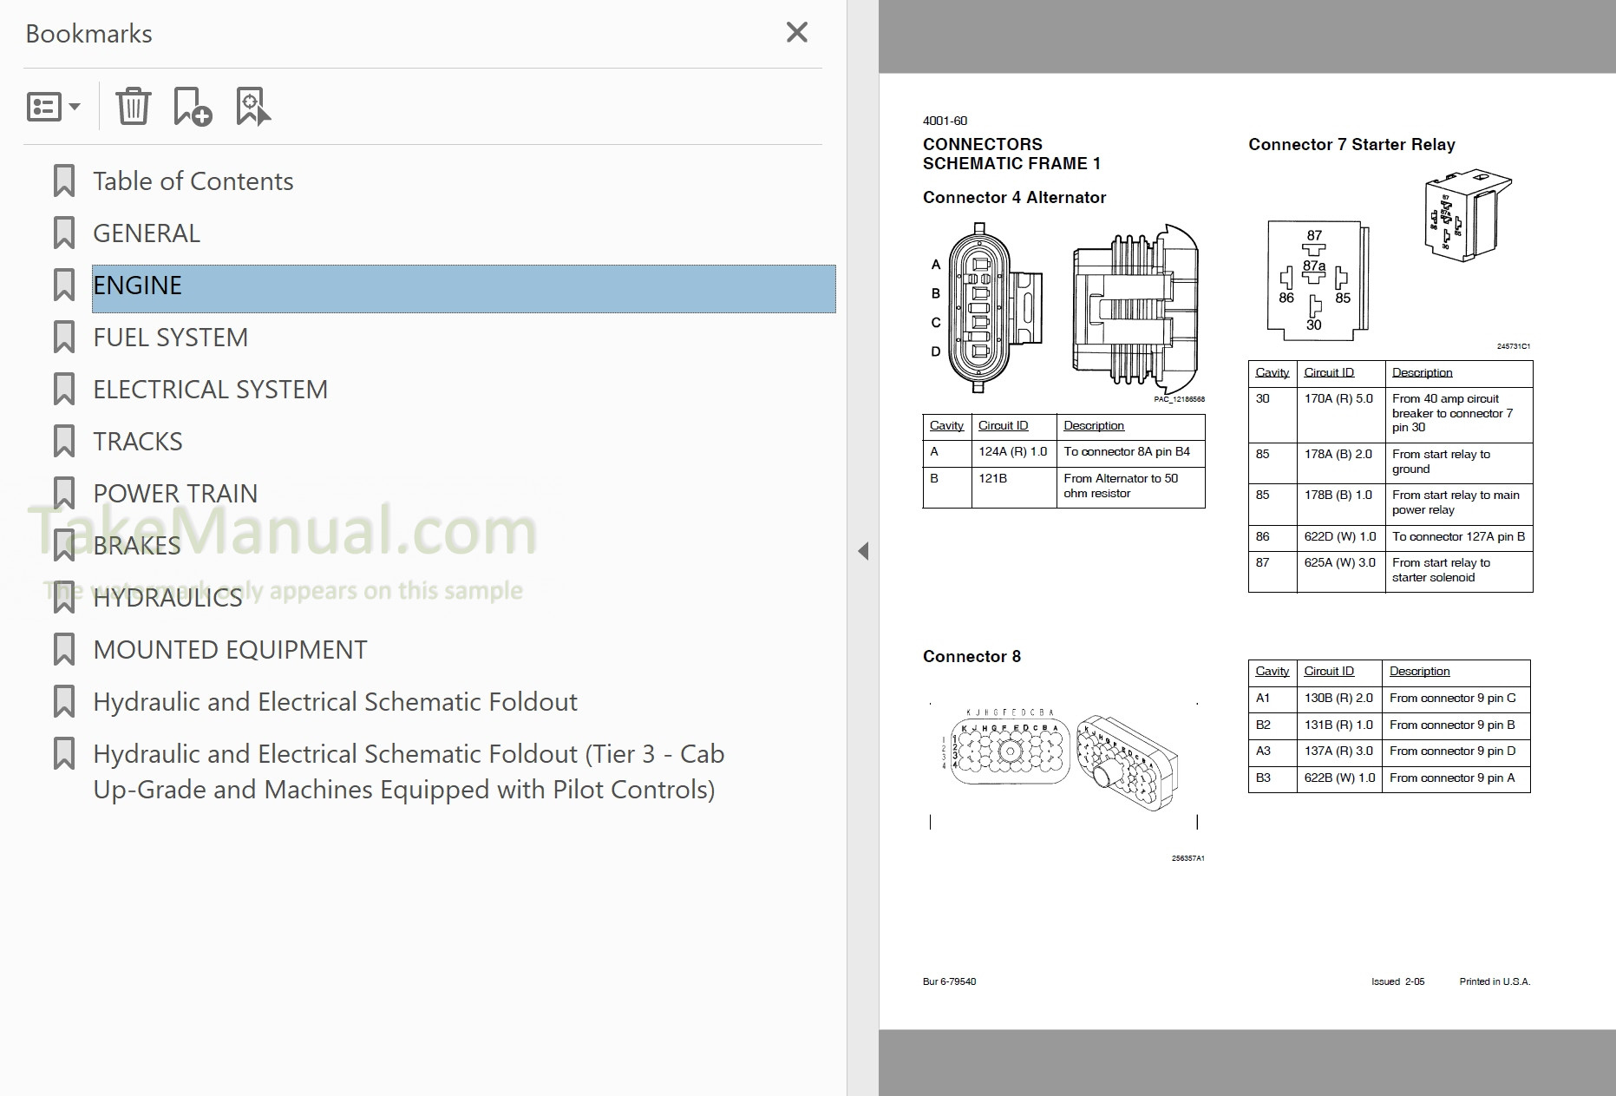Screen dimensions: 1616x1096
Task: Collapse the navigation pane with the arrow
Action: [x=862, y=551]
